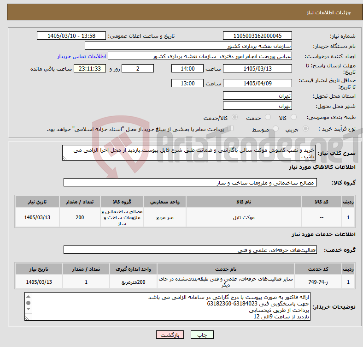
Task: Click the سازمان نقشه برداری کشور buyer name field
Action: click(188, 46)
